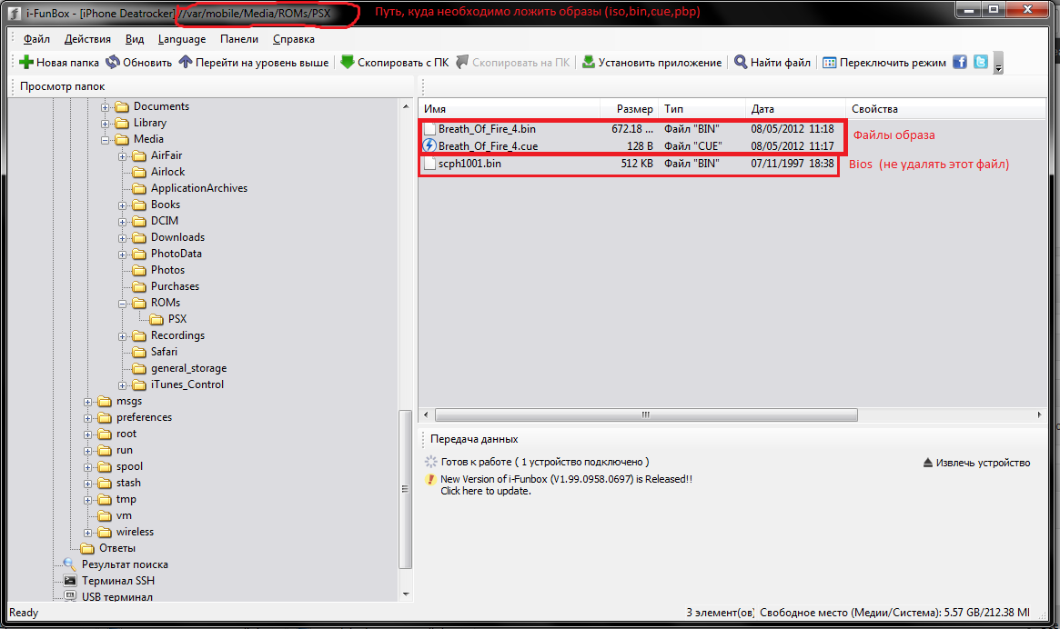Click Извлечь устройство to eject device
The height and width of the screenshot is (629, 1060).
pyautogui.click(x=976, y=463)
